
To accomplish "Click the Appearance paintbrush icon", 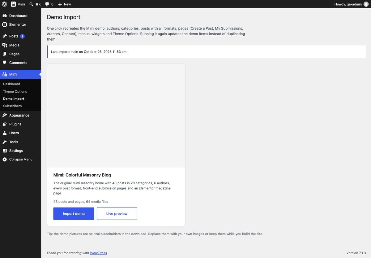I will click(5, 115).
